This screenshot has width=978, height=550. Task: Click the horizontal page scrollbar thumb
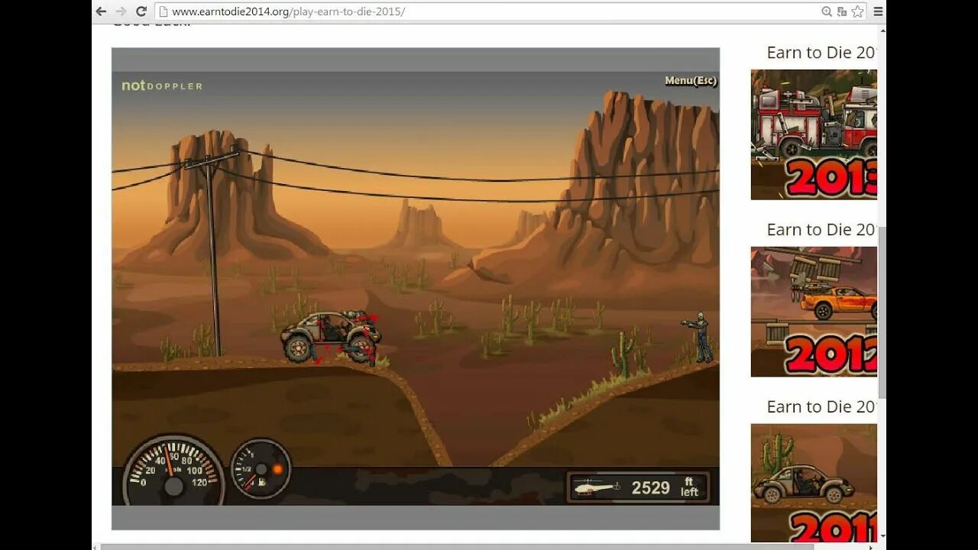click(457, 546)
